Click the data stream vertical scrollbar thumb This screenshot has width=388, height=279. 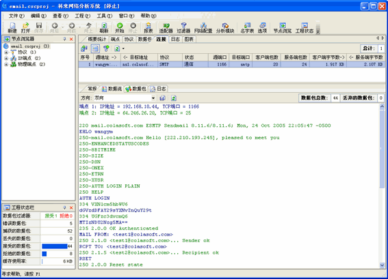(x=382, y=149)
